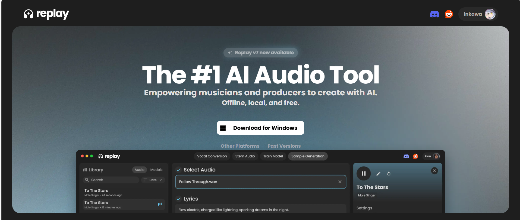Open the Past Versions link
The height and width of the screenshot is (220, 520).
pos(284,146)
